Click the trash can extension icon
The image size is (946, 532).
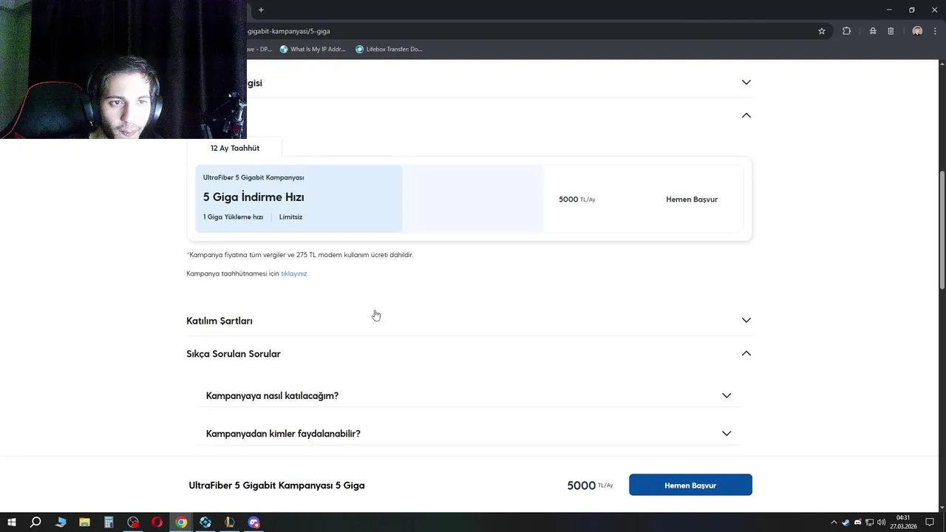point(891,31)
